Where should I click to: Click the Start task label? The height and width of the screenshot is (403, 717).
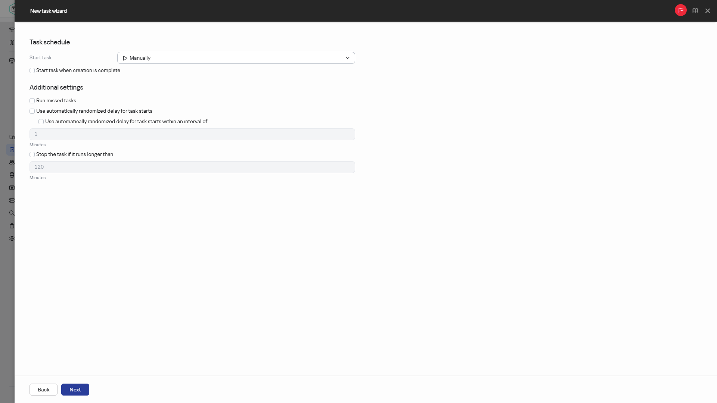41,58
